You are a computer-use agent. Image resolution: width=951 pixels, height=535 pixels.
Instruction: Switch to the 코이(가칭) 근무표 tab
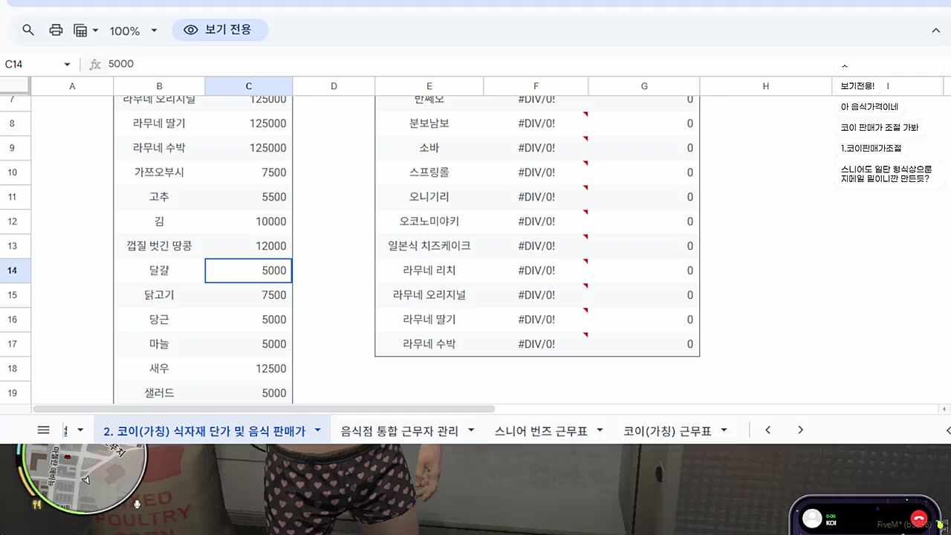pyautogui.click(x=666, y=431)
